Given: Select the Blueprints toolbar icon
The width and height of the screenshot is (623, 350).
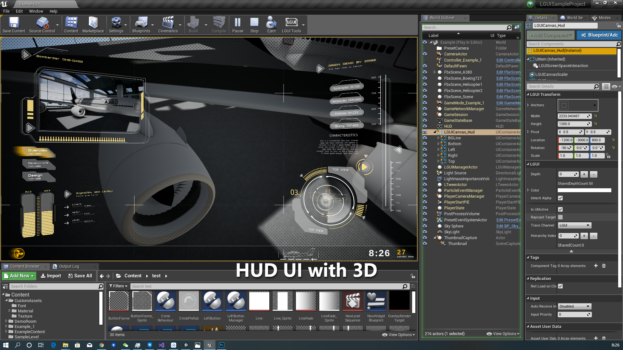Looking at the screenshot, I should coord(140,24).
